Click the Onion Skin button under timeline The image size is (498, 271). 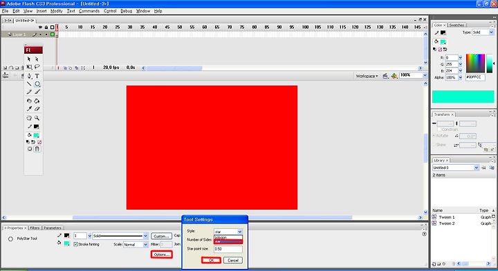point(65,68)
